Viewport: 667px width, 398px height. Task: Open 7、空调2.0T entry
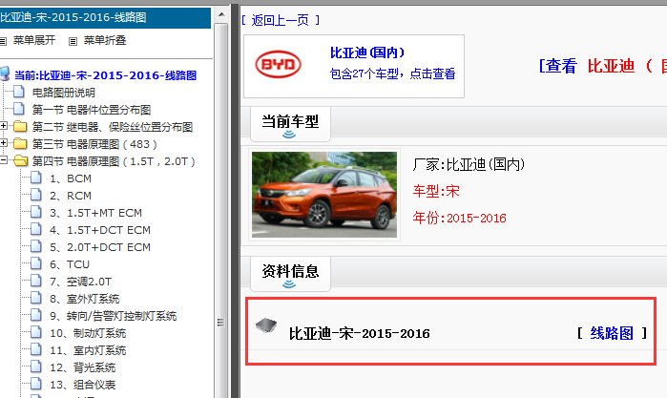click(x=80, y=282)
